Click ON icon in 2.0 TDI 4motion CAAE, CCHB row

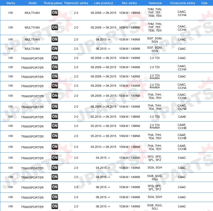(x=55, y=126)
